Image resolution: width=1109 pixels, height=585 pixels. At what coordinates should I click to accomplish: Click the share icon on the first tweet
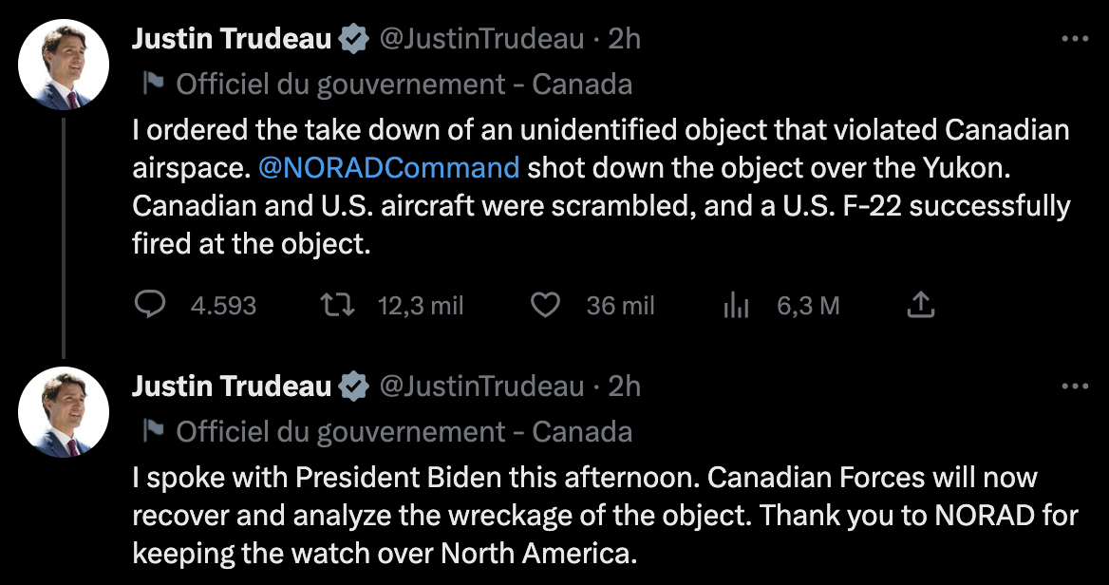pyautogui.click(x=921, y=305)
